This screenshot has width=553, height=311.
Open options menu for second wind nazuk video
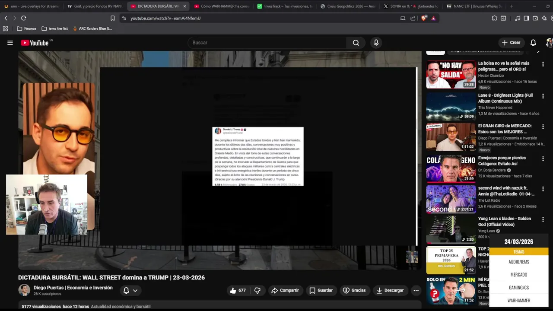[543, 189]
